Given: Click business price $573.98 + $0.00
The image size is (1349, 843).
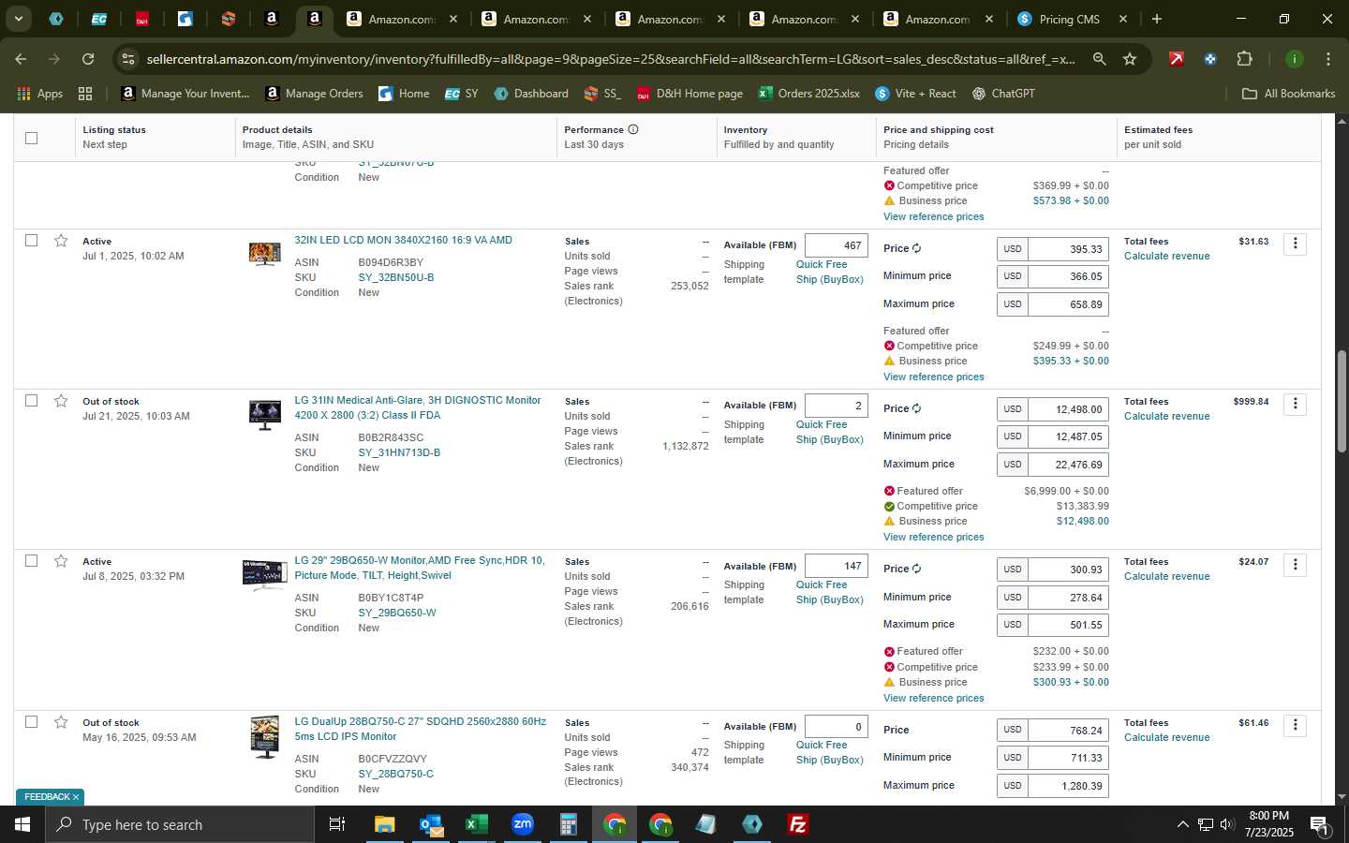Looking at the screenshot, I should 1071,200.
